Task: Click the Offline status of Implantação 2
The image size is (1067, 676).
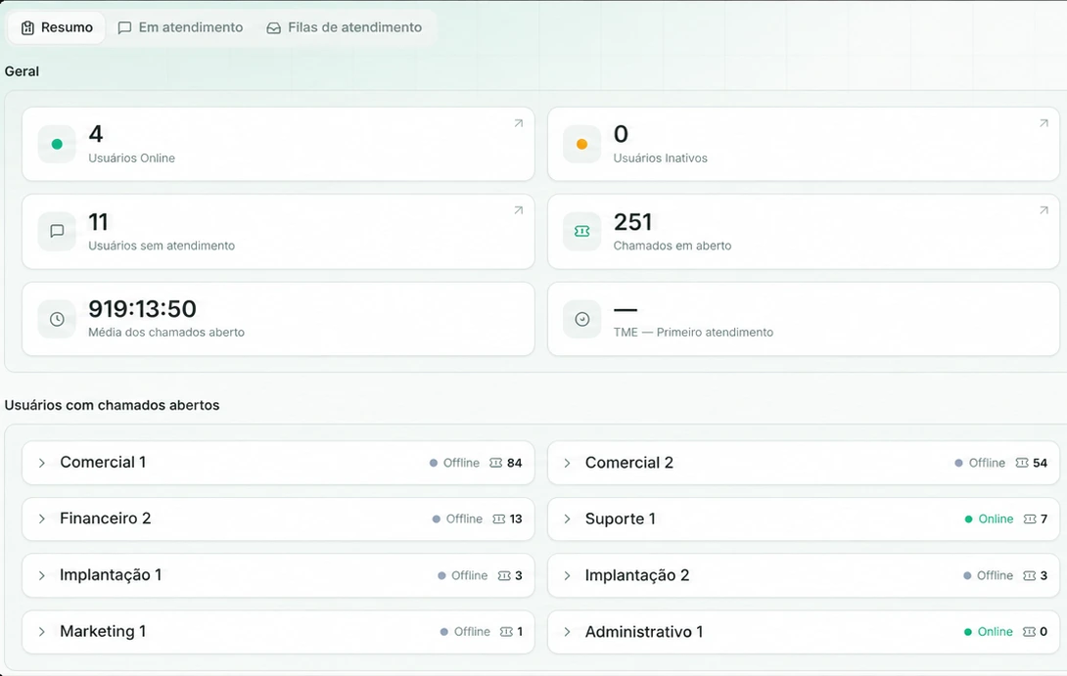Action: 988,575
